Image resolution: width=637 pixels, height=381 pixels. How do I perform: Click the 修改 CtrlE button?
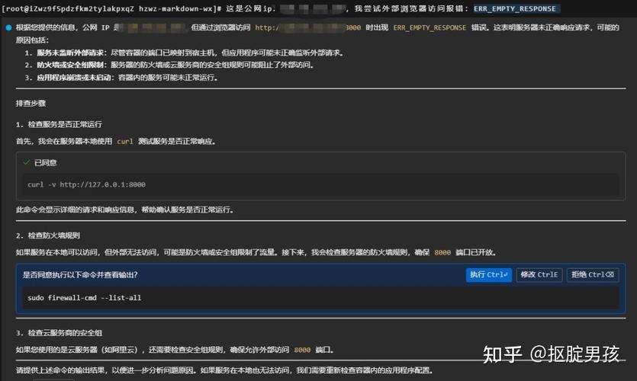click(x=539, y=275)
